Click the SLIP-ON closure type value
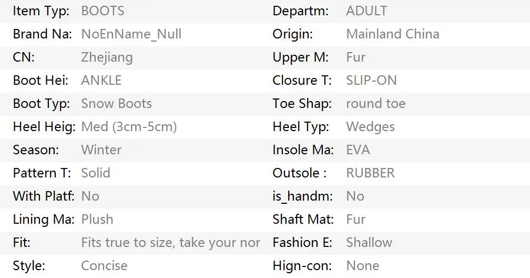Screen dimensions: 530x278 tap(371, 81)
